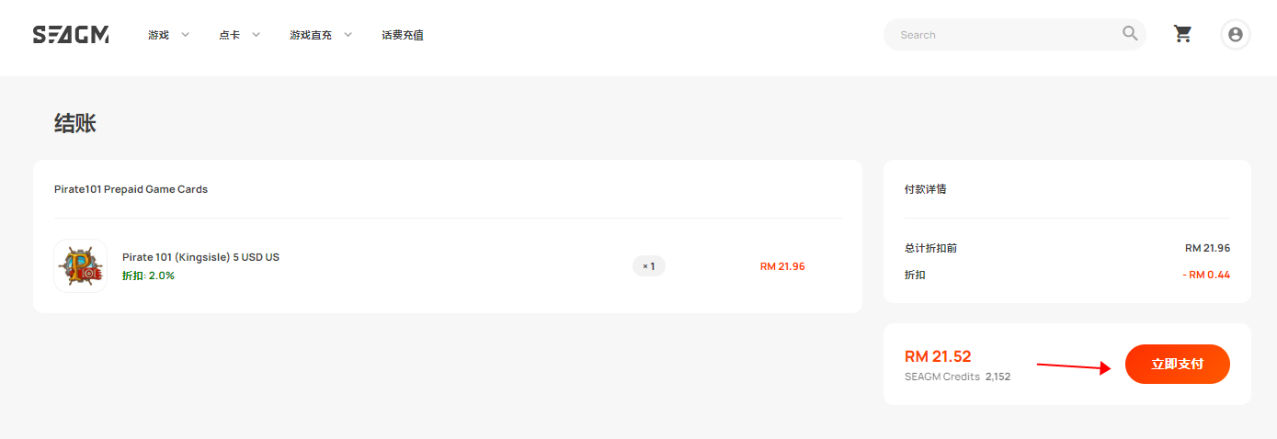Select the 游戏直充 menu label
Image resolution: width=1277 pixels, height=439 pixels.
point(311,35)
